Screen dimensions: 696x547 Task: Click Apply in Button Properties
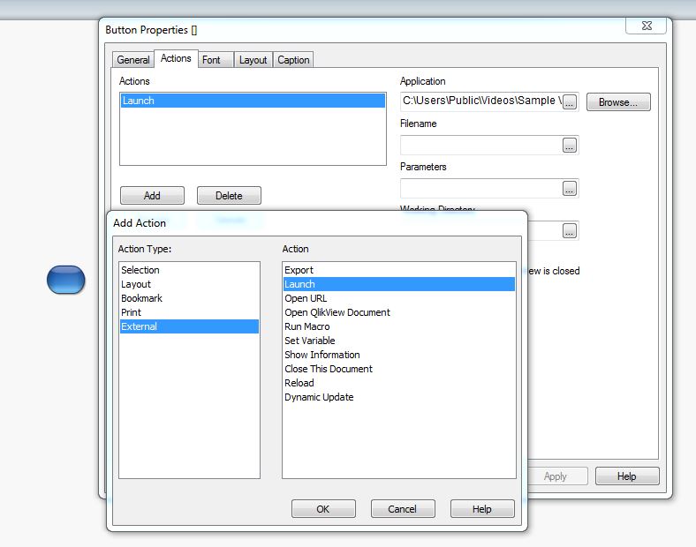click(x=556, y=476)
